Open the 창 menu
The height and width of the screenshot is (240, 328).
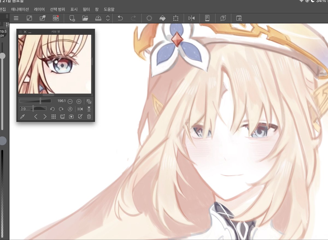pyautogui.click(x=97, y=9)
